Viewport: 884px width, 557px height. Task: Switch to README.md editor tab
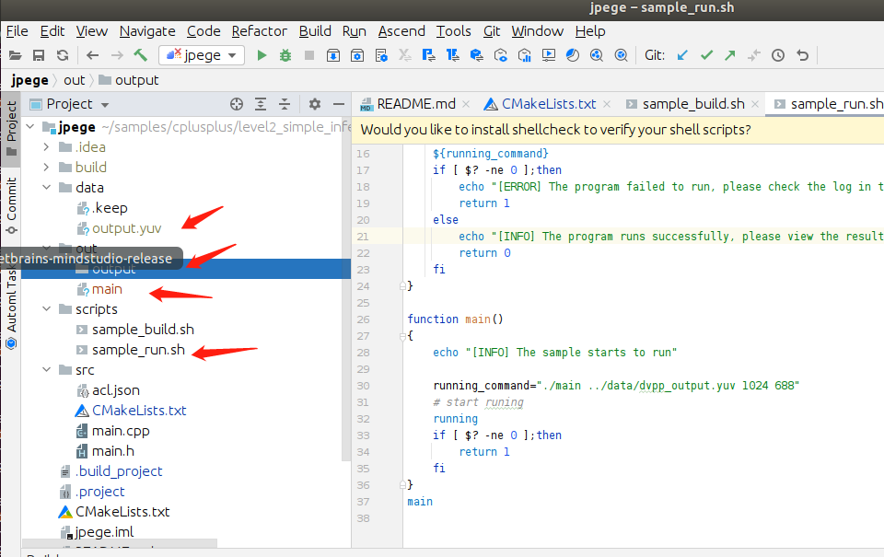click(416, 104)
